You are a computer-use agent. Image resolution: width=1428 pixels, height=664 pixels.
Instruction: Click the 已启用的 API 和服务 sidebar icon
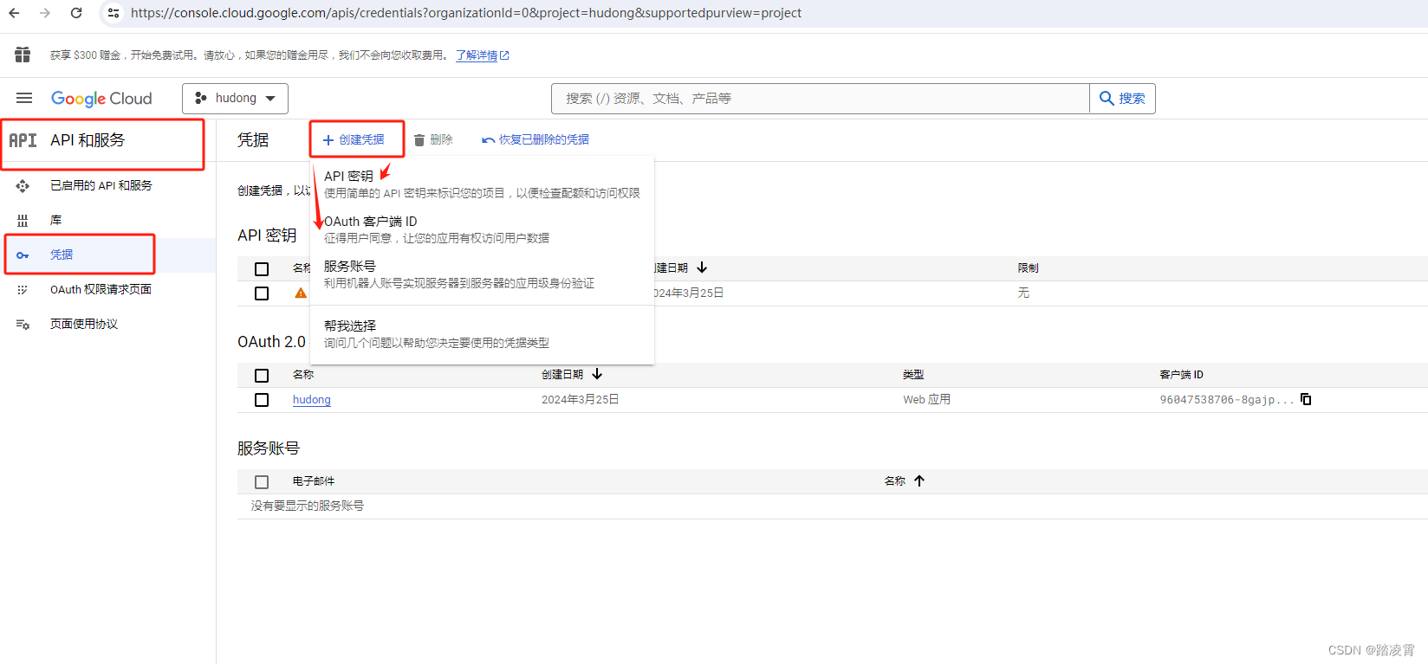pyautogui.click(x=23, y=185)
